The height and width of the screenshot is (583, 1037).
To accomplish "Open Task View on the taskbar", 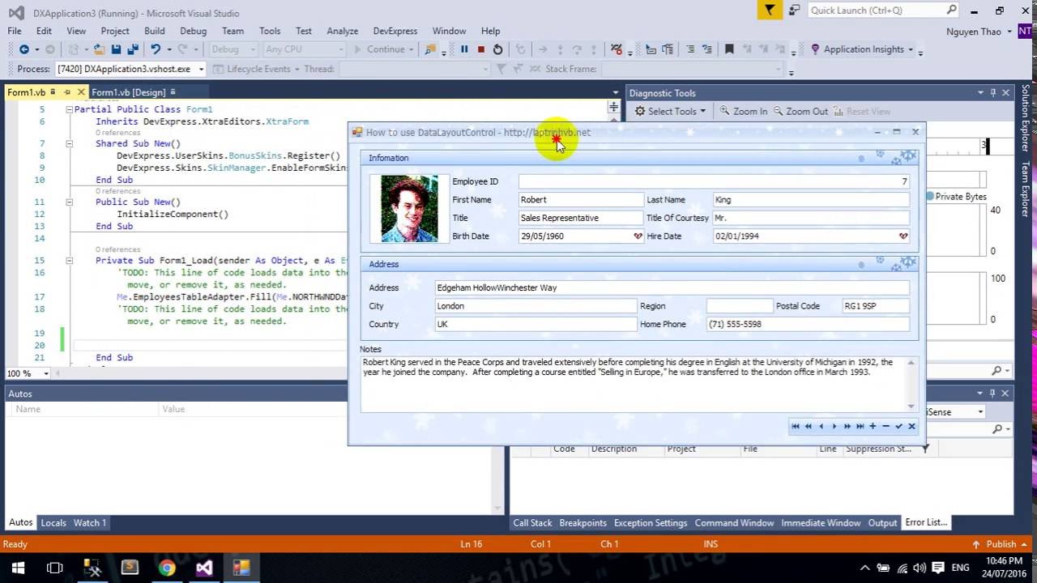I will (55, 568).
